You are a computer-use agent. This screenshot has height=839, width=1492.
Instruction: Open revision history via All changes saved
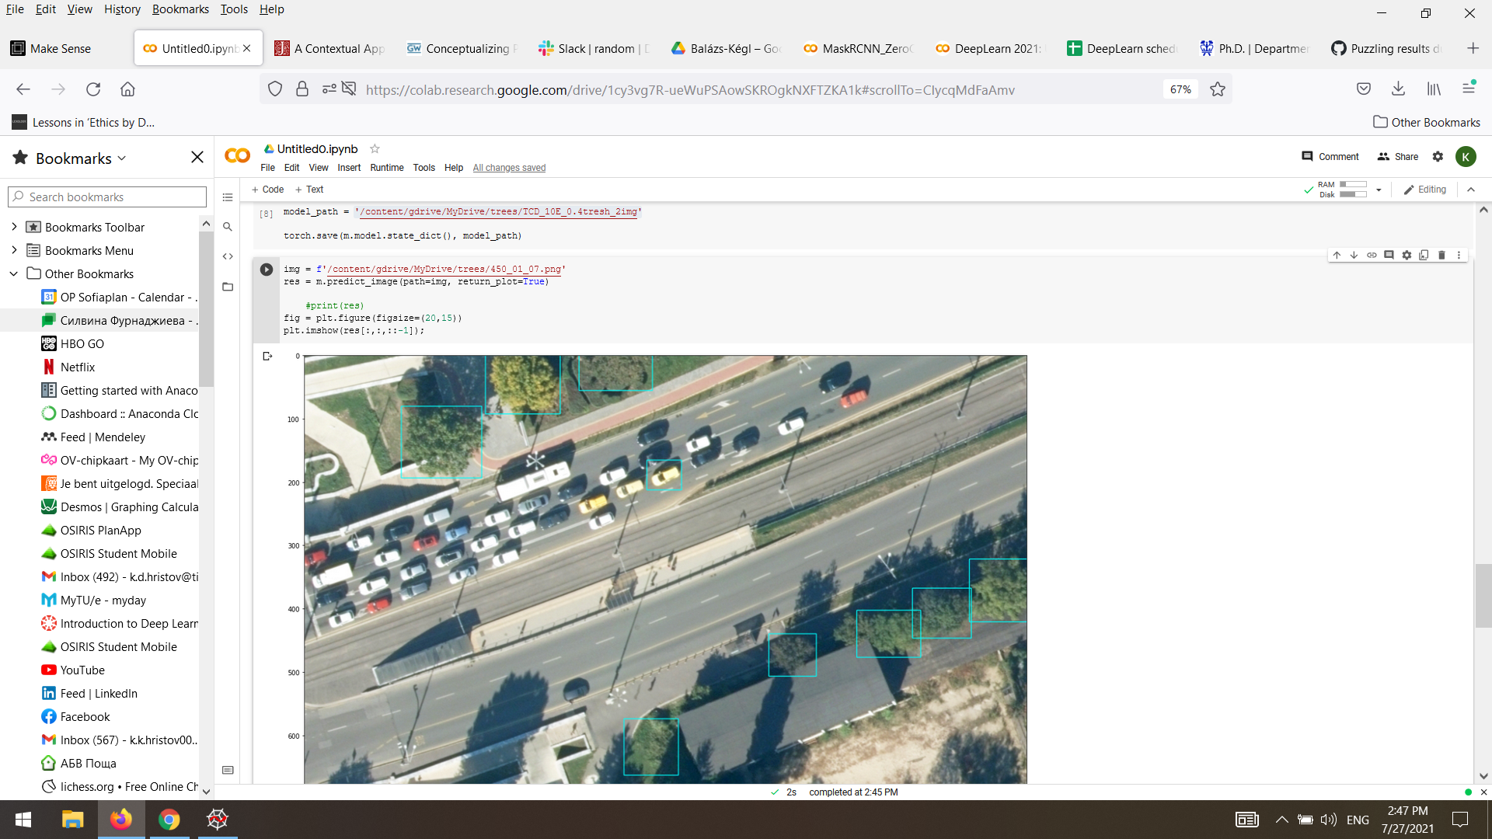pos(509,167)
